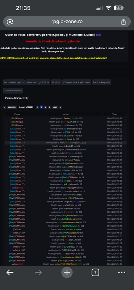
Task: Open [PW]XarL in the Player column
Action: point(17,229)
